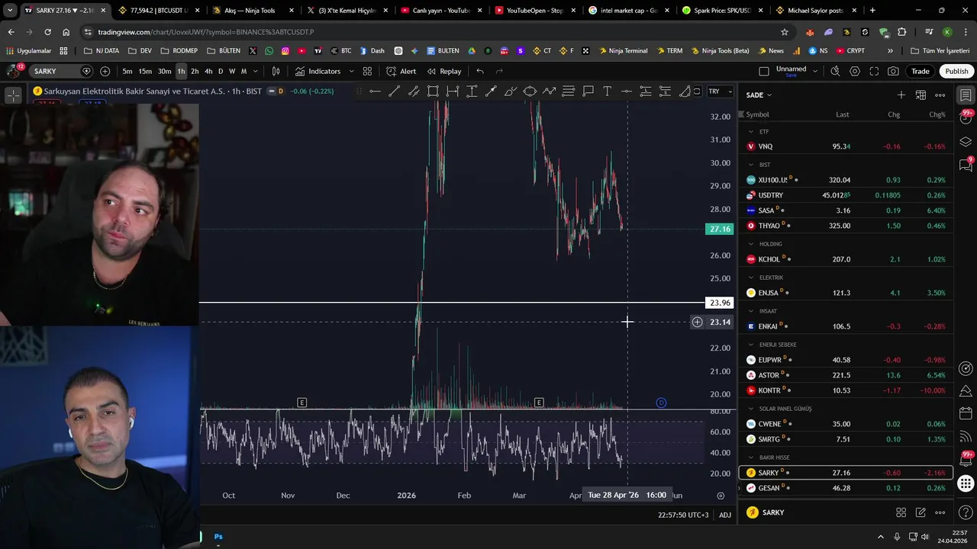Open watchlist advanced view table icon
The height and width of the screenshot is (549, 977).
(921, 95)
